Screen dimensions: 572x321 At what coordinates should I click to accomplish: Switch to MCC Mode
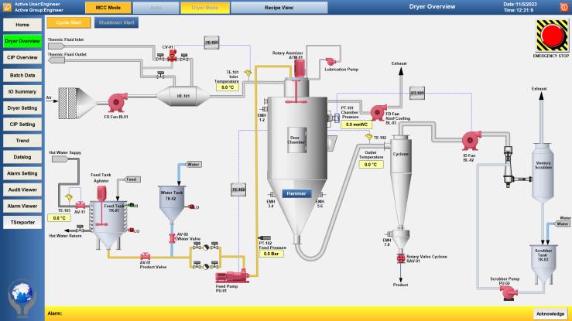pos(108,7)
